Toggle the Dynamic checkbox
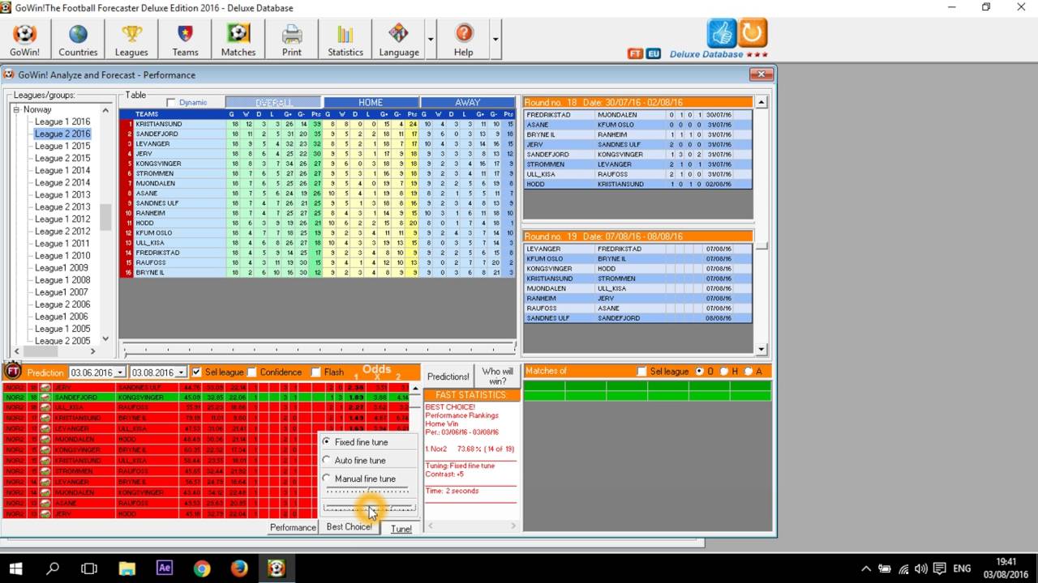This screenshot has height=583, width=1038. 171,103
